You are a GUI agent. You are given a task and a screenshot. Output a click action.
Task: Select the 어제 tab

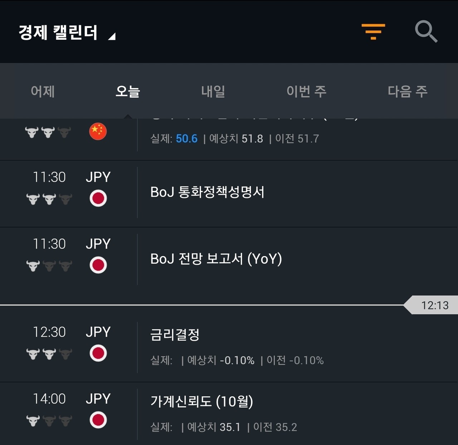coord(42,92)
